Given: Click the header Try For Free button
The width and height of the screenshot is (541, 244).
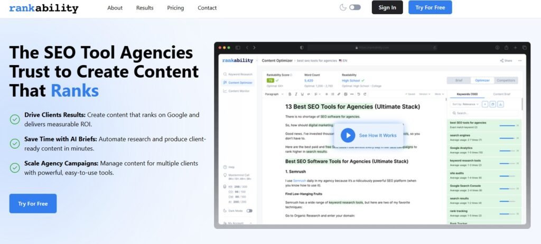Looking at the screenshot, I should point(430,7).
